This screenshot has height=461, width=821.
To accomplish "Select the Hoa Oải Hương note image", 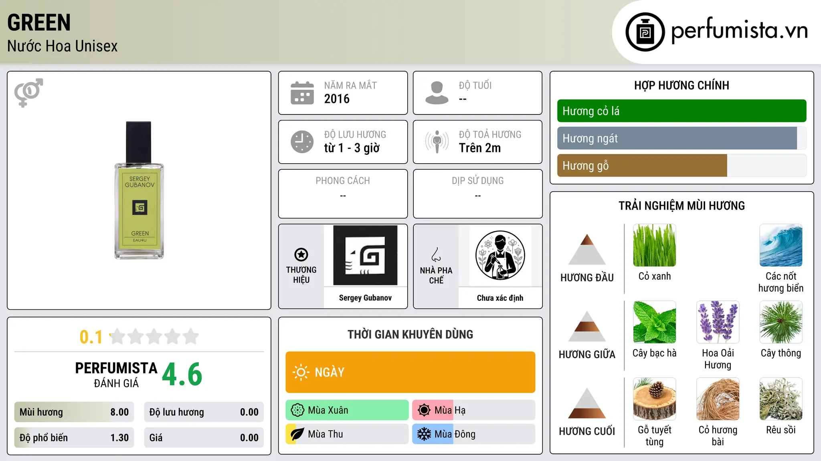I will pos(718,322).
